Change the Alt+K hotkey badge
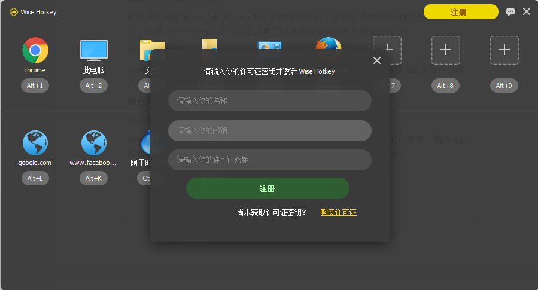The height and width of the screenshot is (290, 538). coord(94,178)
